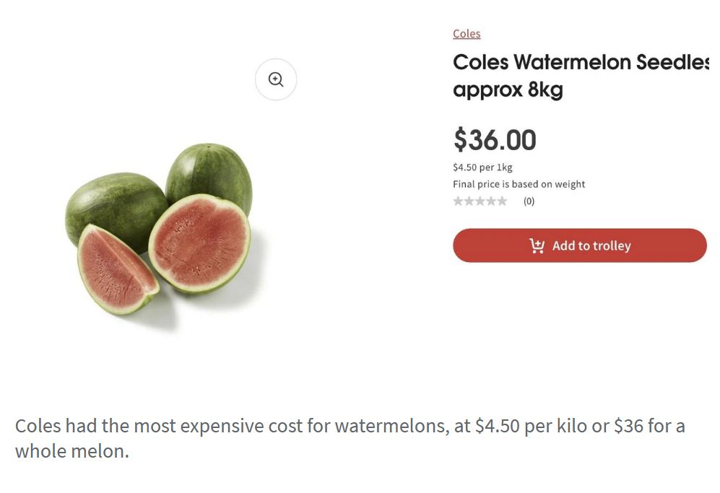This screenshot has height=493, width=720.
Task: Select the fifth rating star
Action: (502, 201)
